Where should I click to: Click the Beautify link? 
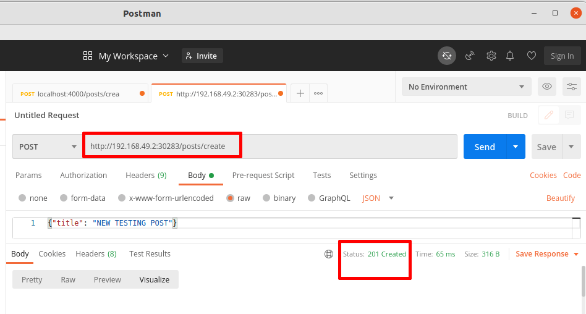pyautogui.click(x=560, y=198)
